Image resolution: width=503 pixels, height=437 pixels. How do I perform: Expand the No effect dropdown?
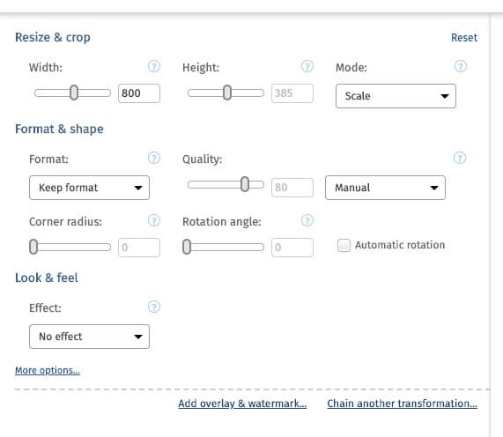coord(89,337)
